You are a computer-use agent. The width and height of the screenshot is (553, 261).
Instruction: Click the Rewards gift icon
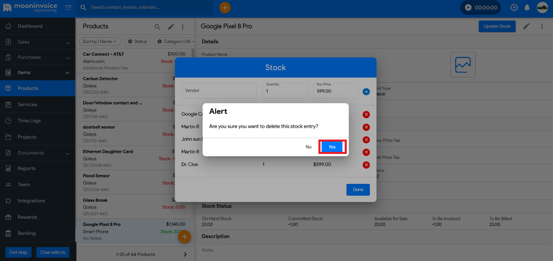pyautogui.click(x=8, y=217)
